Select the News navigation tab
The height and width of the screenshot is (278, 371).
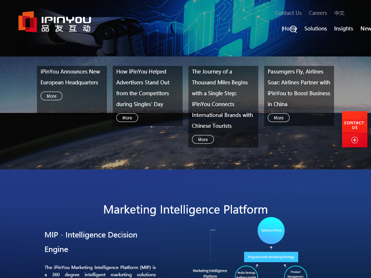tap(366, 28)
